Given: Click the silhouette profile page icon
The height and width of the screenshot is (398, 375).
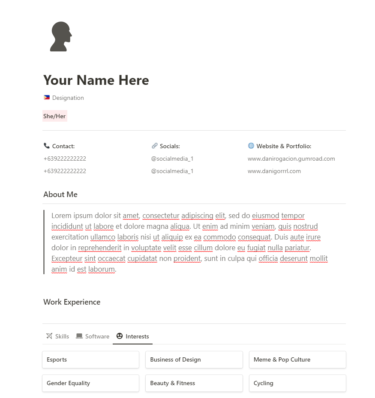Looking at the screenshot, I should coord(61,37).
